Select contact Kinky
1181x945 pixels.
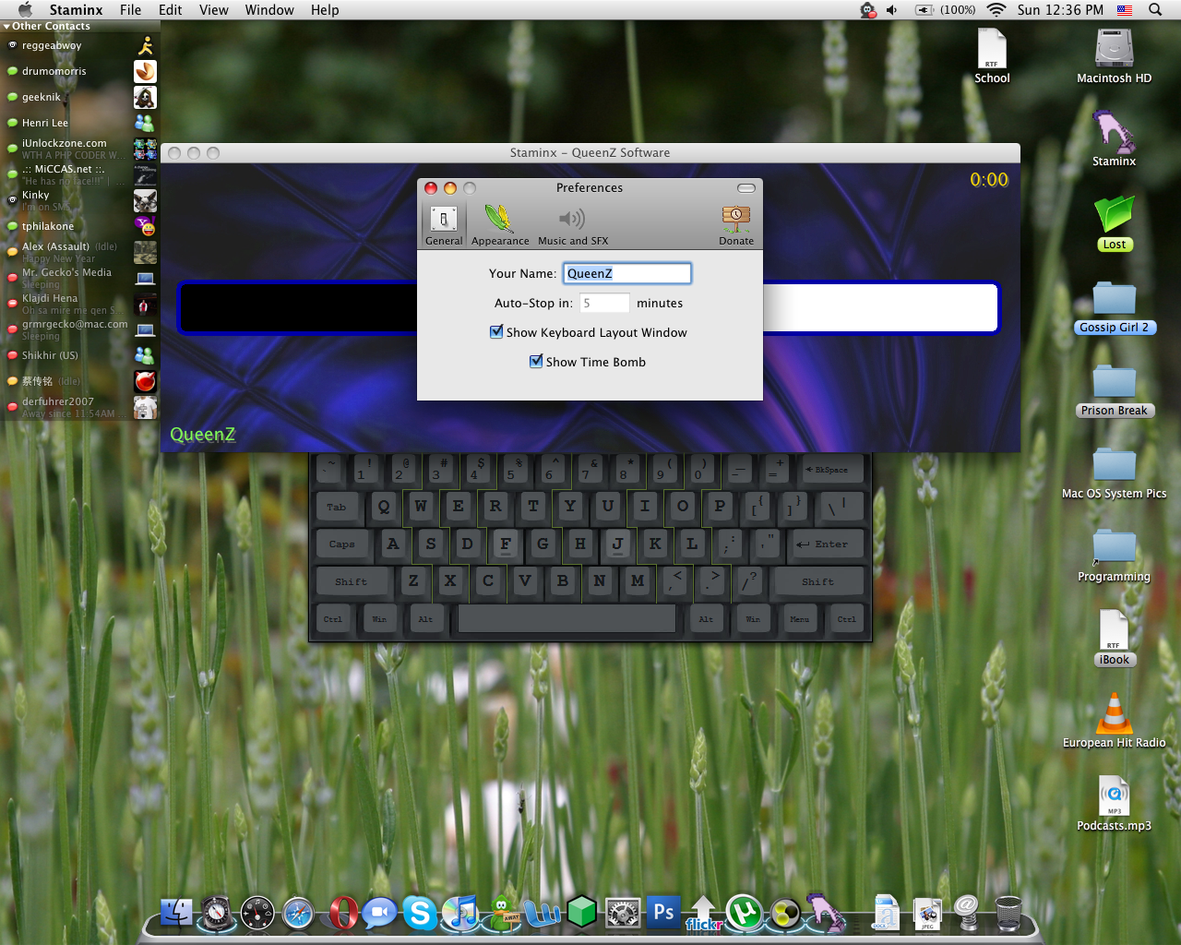click(x=80, y=200)
